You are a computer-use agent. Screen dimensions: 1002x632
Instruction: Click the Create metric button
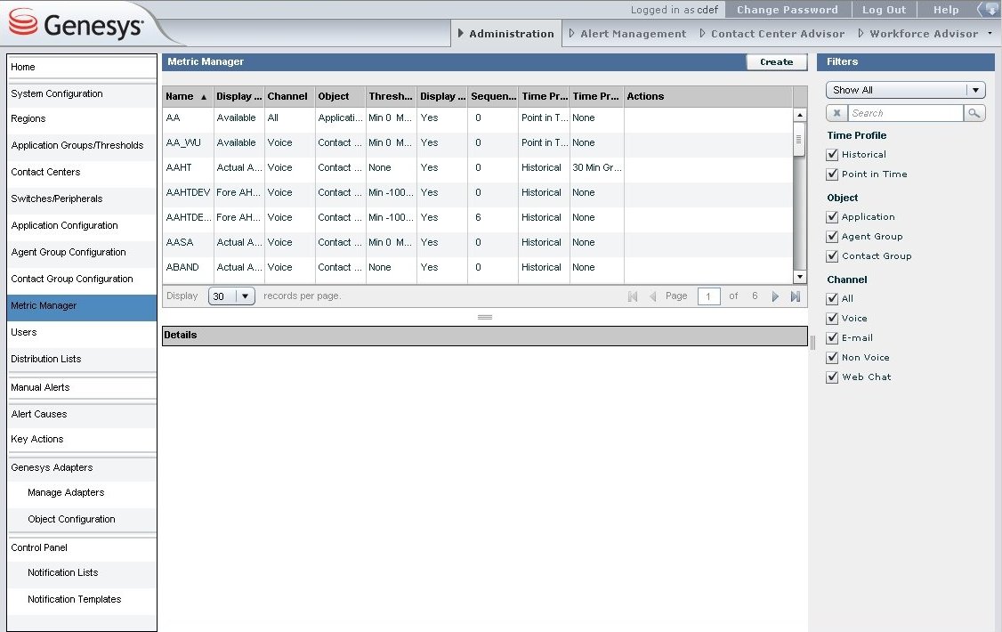[x=777, y=62]
